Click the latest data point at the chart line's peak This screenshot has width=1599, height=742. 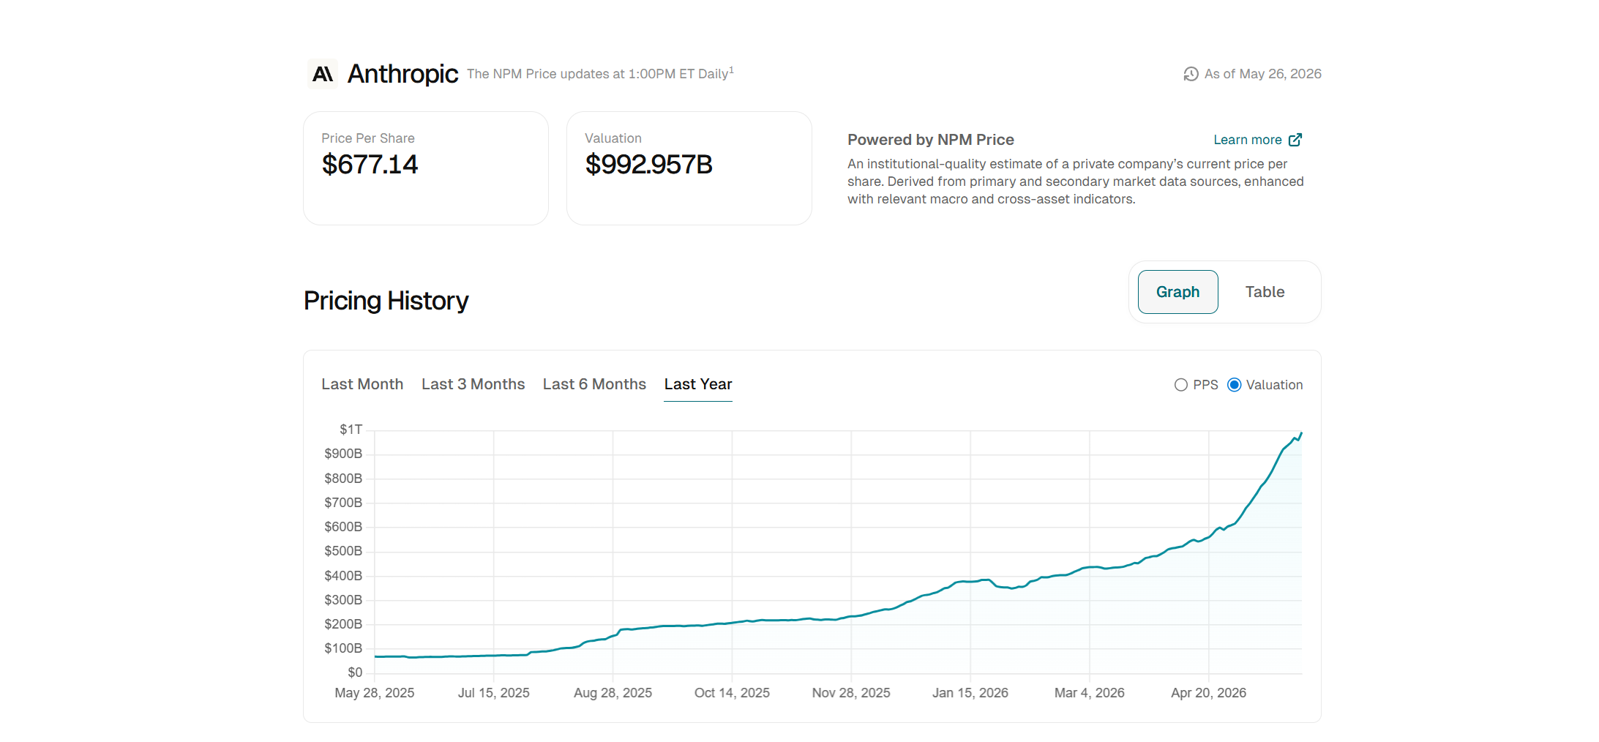click(1301, 433)
